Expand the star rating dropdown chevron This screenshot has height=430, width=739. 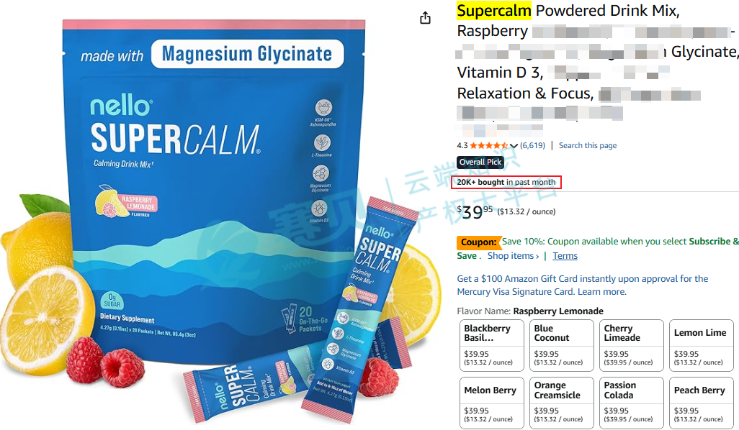pyautogui.click(x=514, y=146)
